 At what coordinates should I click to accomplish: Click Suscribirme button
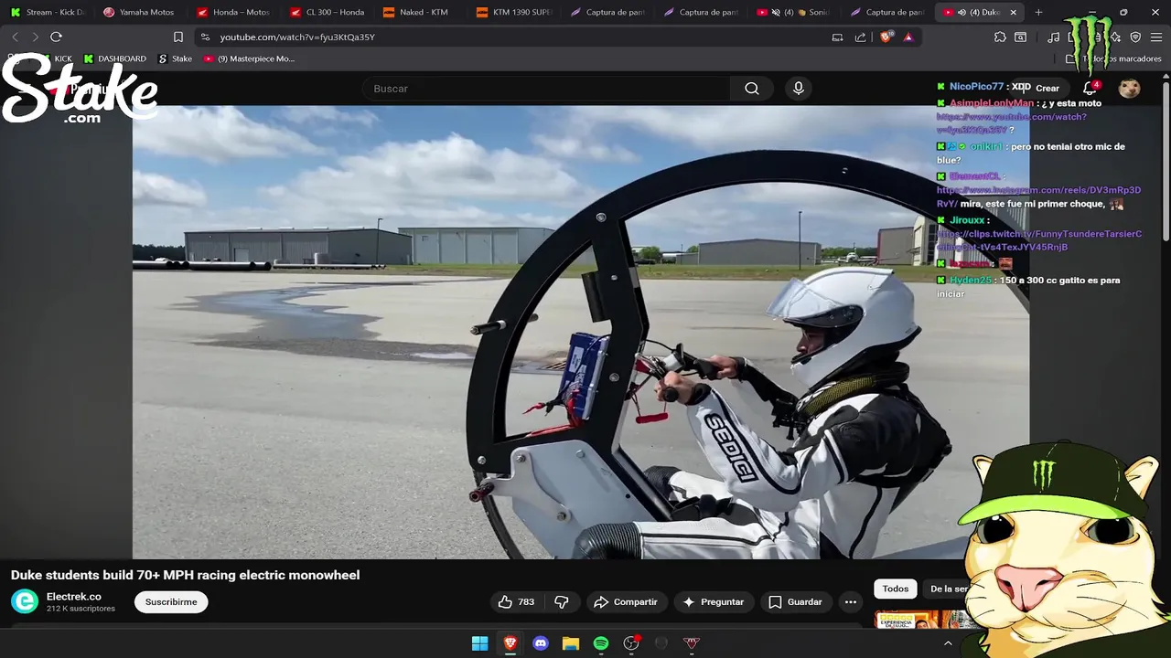(171, 602)
